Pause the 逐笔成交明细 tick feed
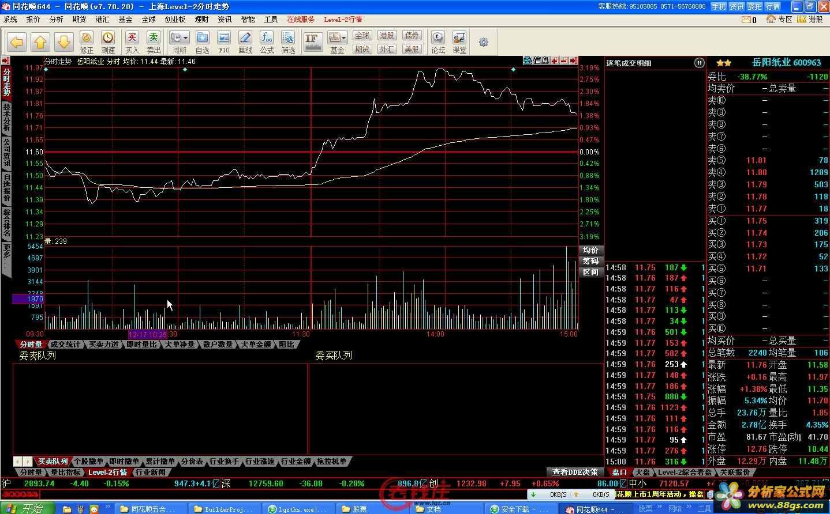 point(699,63)
